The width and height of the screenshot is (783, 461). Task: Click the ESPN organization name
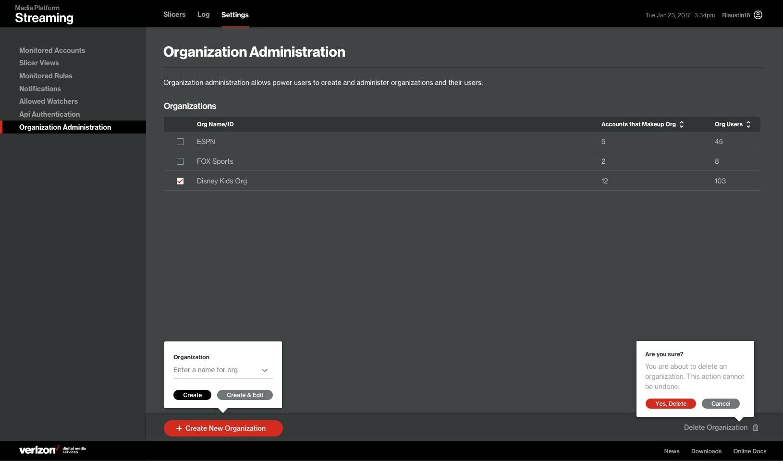tap(206, 142)
